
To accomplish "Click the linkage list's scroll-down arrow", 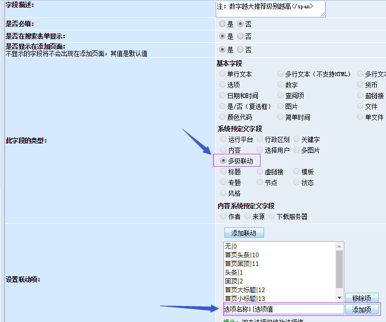I will tap(339, 298).
